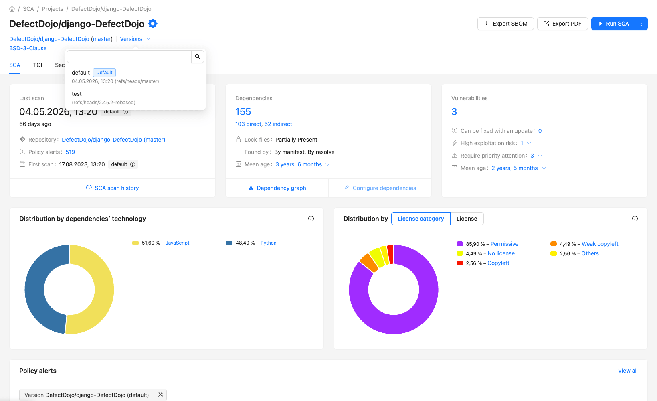Focus the versions search input field
The image size is (657, 401).
tap(129, 57)
